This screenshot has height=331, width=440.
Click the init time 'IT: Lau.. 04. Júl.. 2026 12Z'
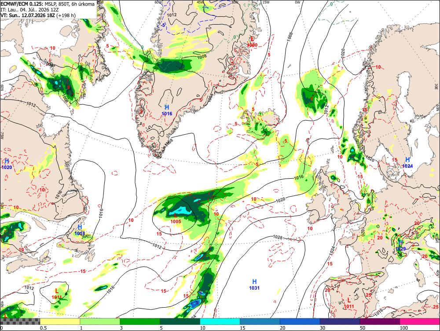(x=30, y=10)
